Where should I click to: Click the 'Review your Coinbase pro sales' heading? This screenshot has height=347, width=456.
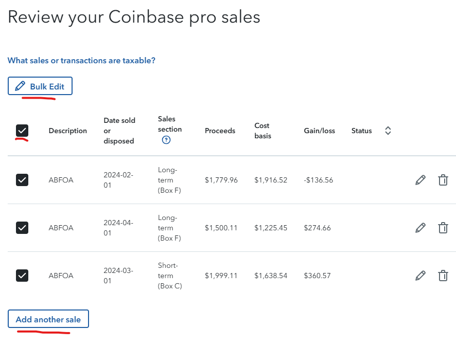pyautogui.click(x=134, y=17)
